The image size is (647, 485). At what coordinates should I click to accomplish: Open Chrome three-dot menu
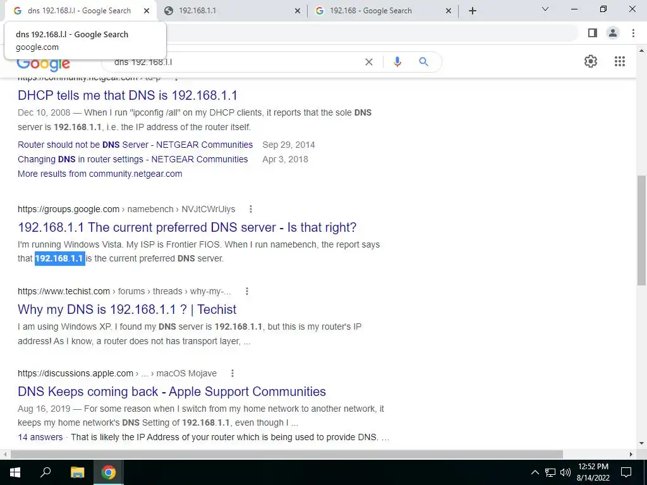click(633, 33)
